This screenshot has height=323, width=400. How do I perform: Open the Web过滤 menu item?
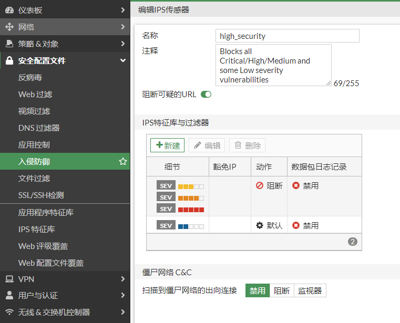(x=35, y=95)
